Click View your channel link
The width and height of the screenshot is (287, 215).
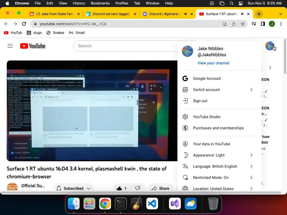pos(213,63)
